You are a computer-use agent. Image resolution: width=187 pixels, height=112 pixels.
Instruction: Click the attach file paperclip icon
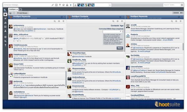(53, 5)
